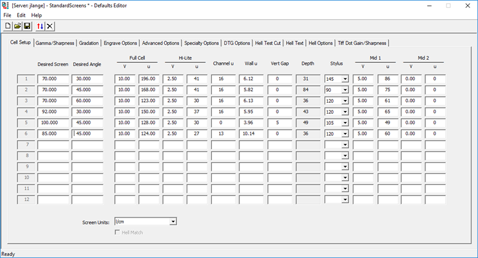Open the Screen Units dropdown
This screenshot has height=258, width=478.
point(173,221)
